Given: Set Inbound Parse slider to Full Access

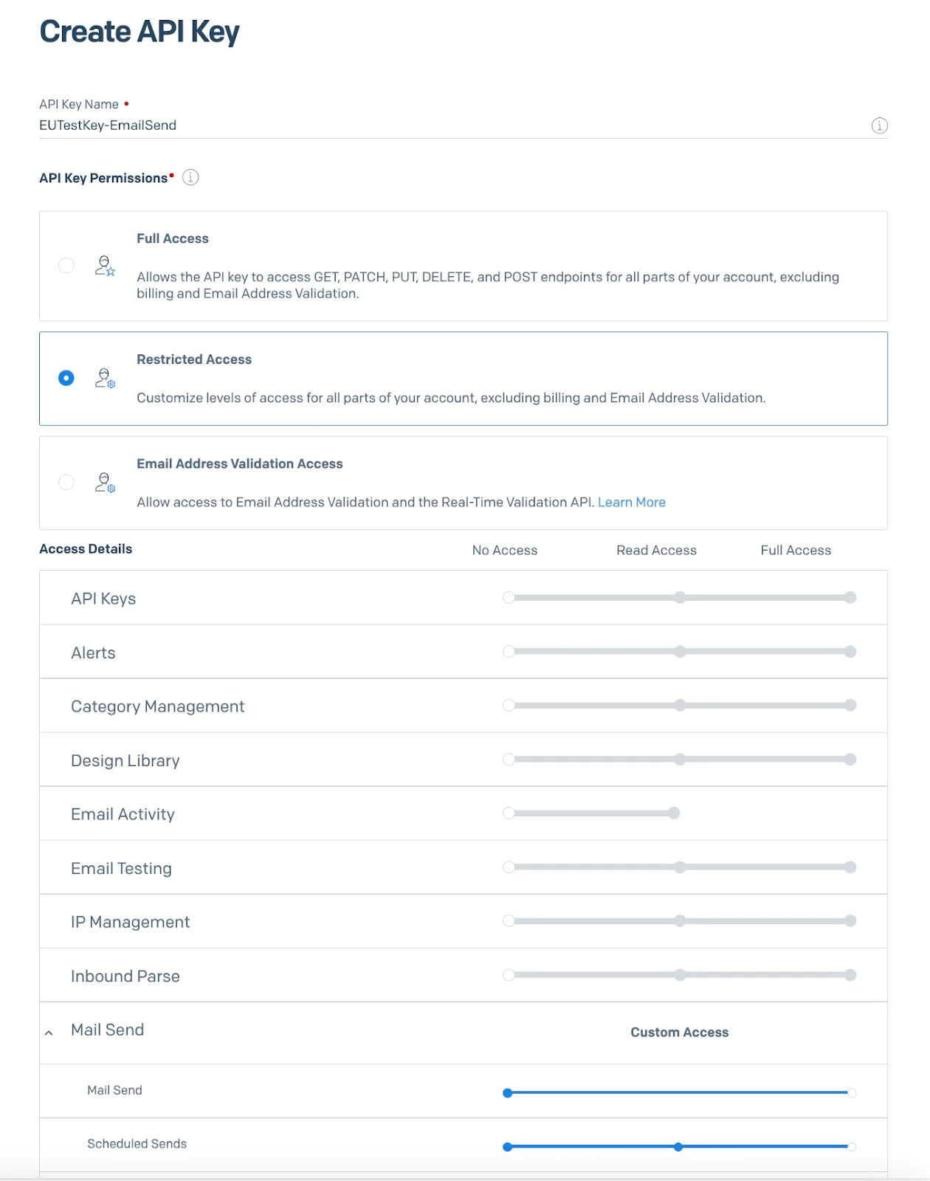Looking at the screenshot, I should [x=850, y=974].
